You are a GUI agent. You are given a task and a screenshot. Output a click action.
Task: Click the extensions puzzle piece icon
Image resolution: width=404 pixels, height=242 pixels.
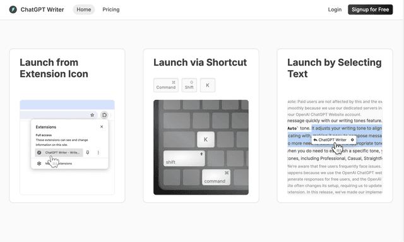[x=104, y=115]
